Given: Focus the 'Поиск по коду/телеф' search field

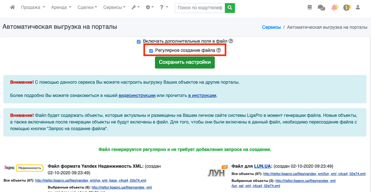Looking at the screenshot, I should [200, 8].
